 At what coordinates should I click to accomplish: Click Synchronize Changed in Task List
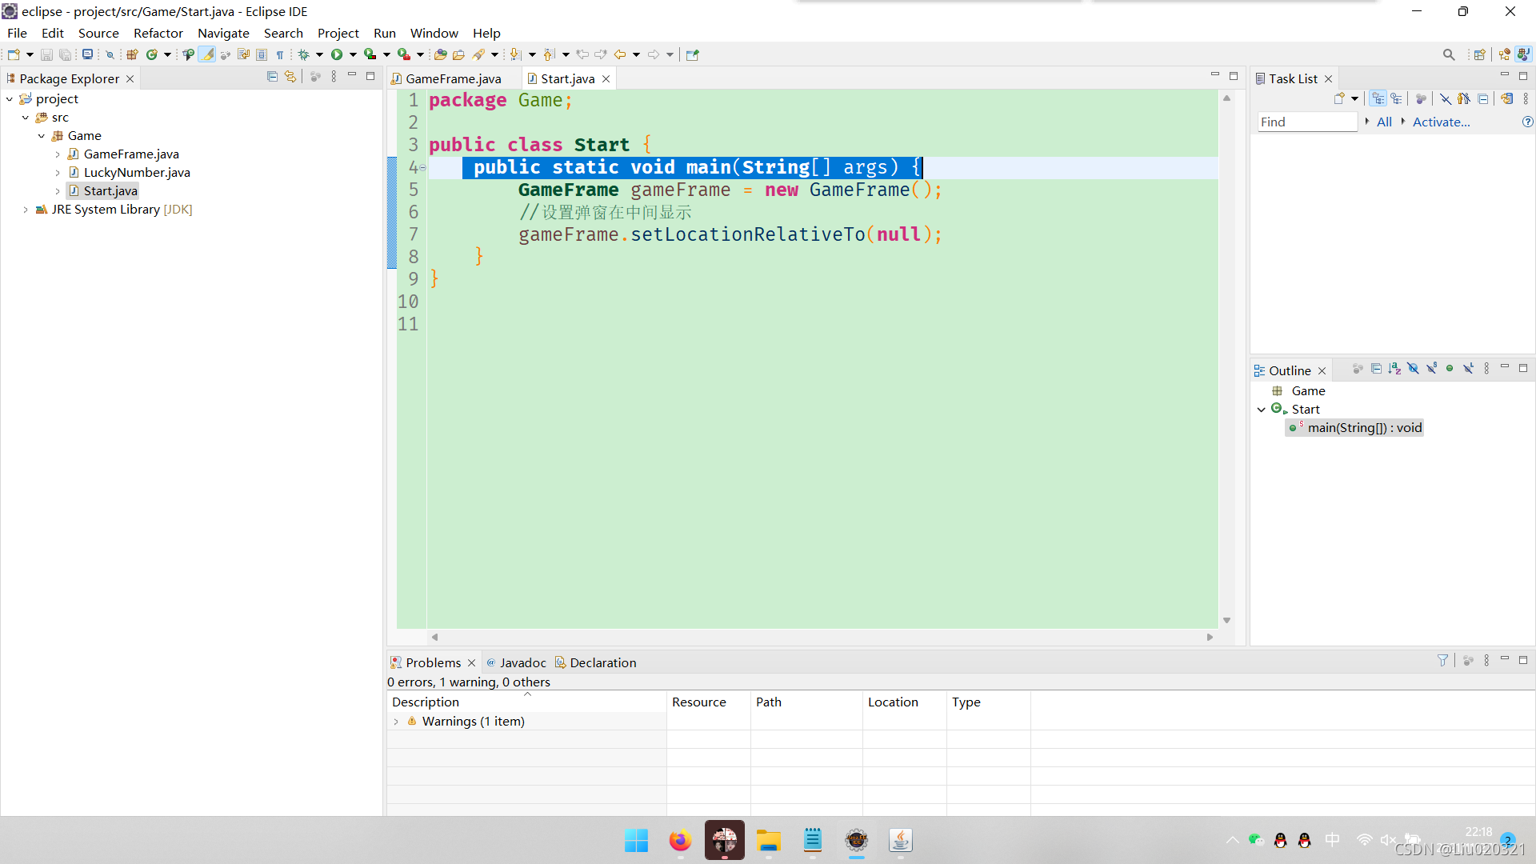point(1506,98)
